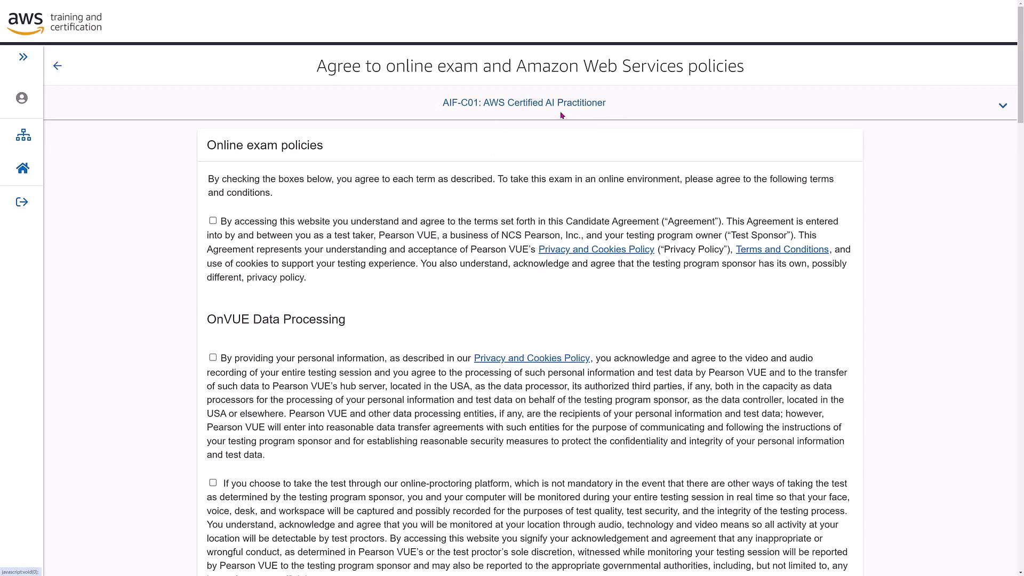This screenshot has width=1024, height=576.
Task: Click the back arrow icon
Action: pyautogui.click(x=58, y=66)
